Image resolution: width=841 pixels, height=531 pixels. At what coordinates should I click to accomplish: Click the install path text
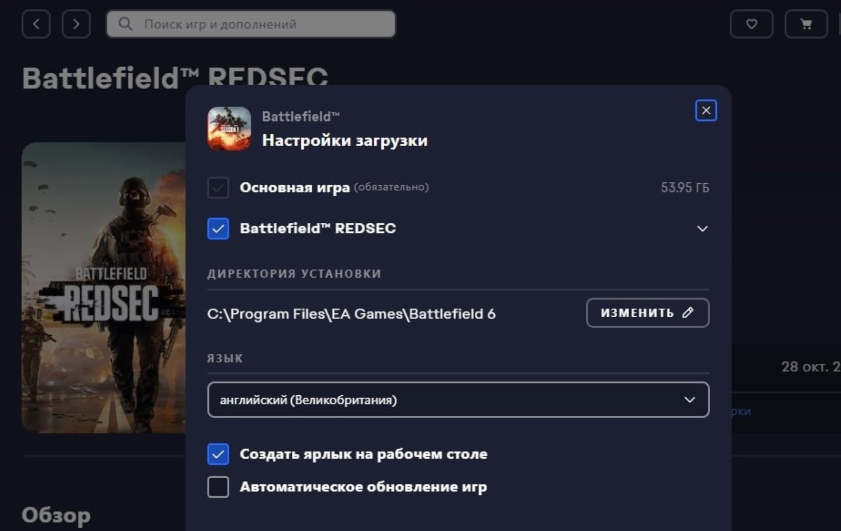coord(351,314)
